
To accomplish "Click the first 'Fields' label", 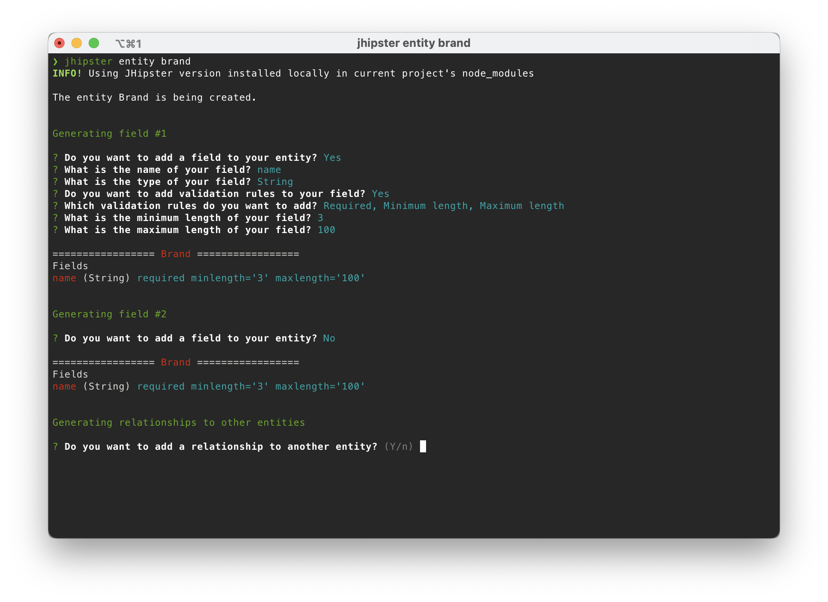I will click(x=70, y=266).
